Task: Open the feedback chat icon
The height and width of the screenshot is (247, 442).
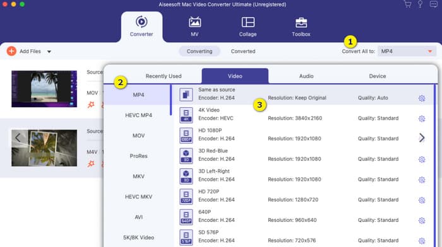Action: point(433,4)
